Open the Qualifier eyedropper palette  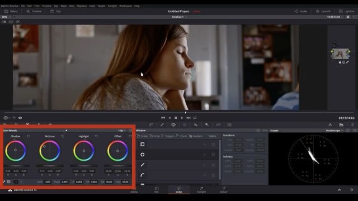(162, 125)
